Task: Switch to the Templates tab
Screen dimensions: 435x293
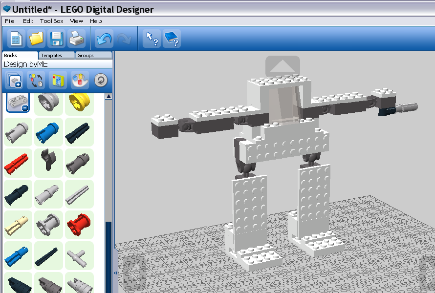Action: (x=57, y=56)
